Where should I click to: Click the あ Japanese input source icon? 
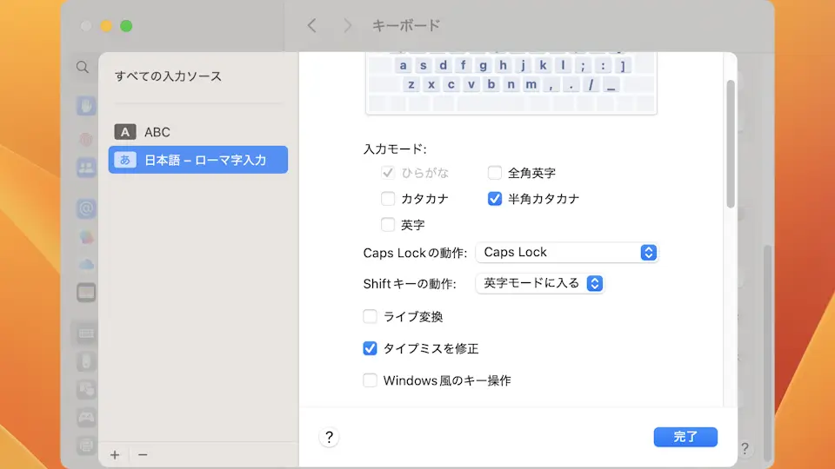126,160
